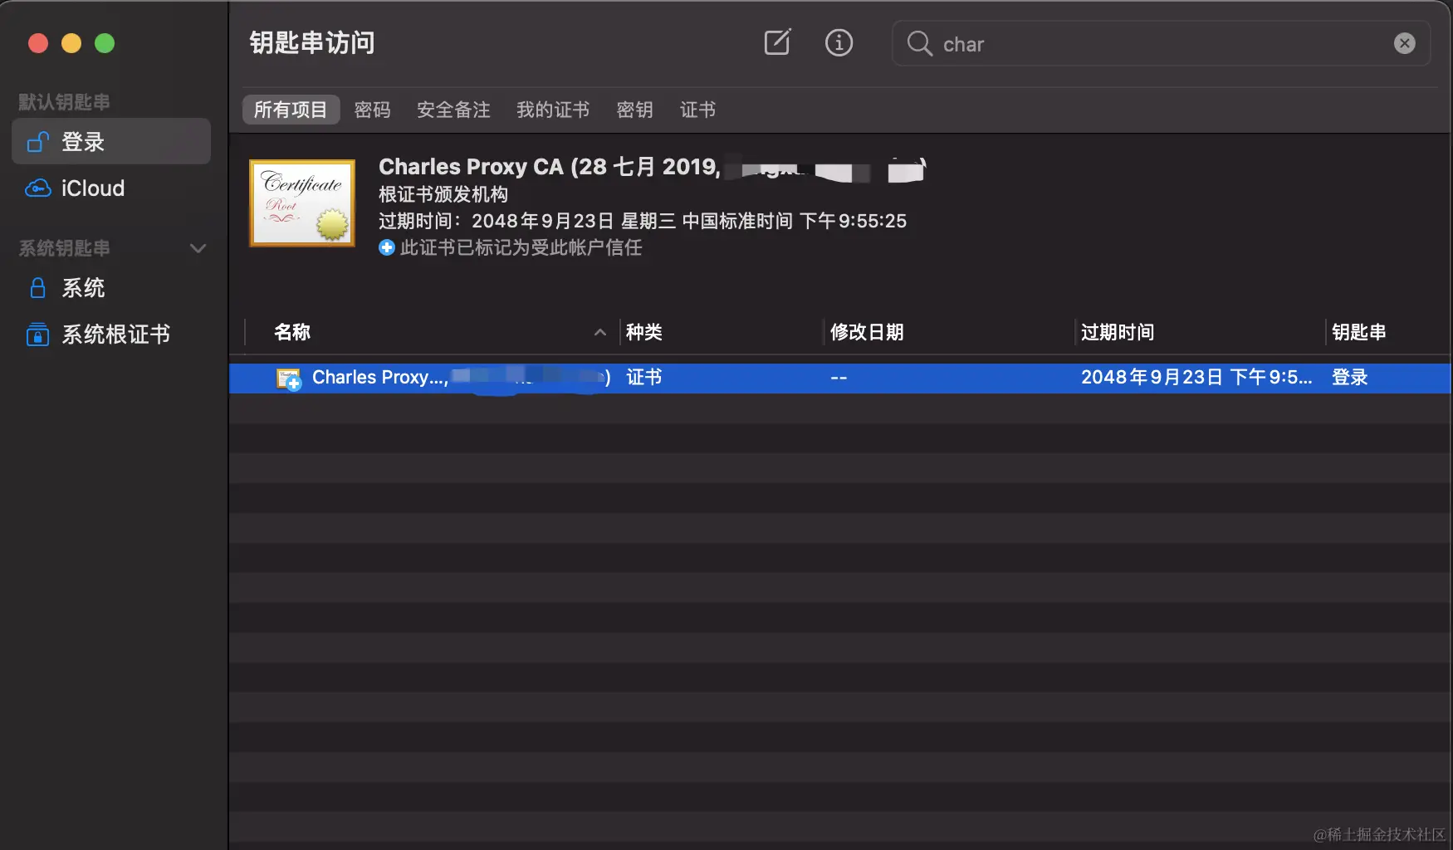Click the root certificate thumbnail image
Viewport: 1453px width, 850px height.
click(302, 203)
